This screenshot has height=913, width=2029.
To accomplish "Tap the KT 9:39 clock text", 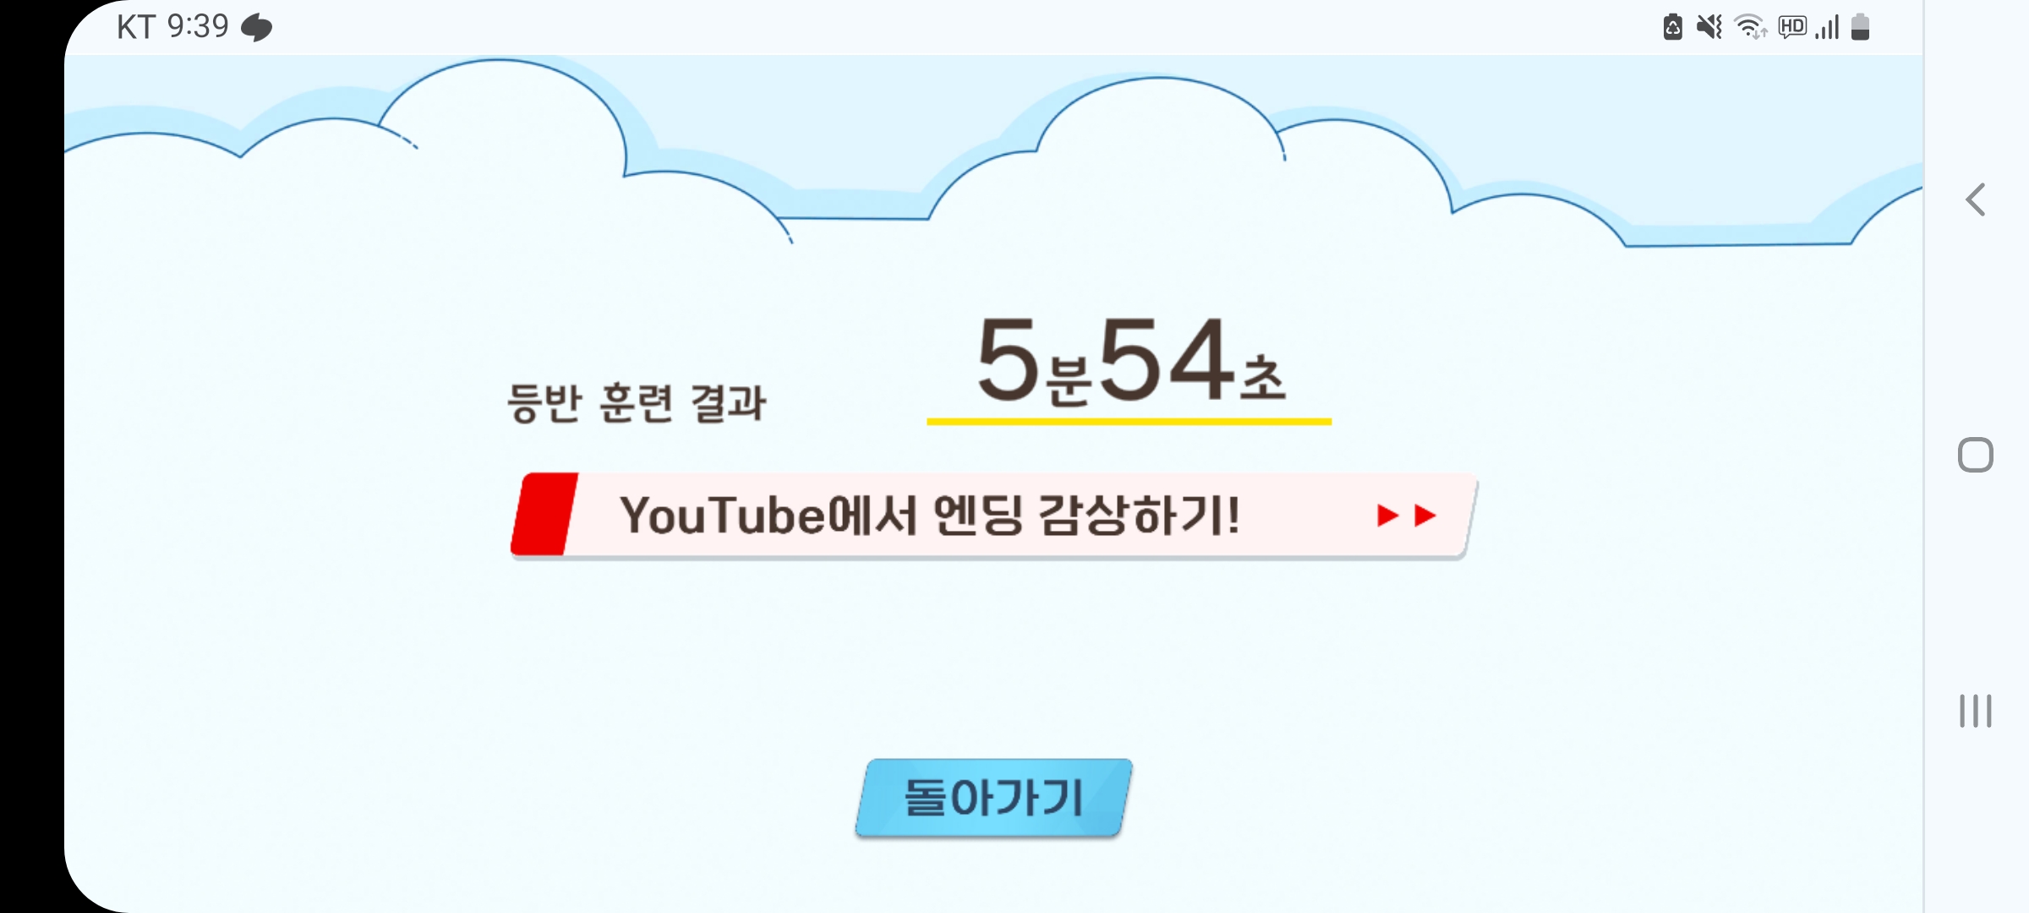I will [173, 27].
